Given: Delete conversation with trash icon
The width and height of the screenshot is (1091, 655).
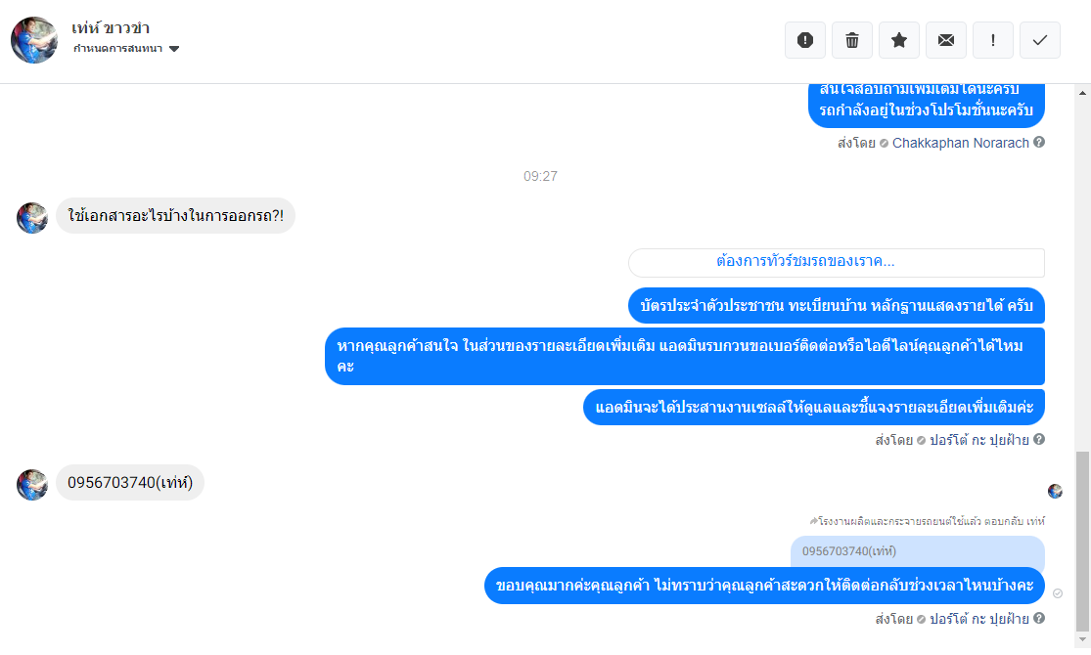Looking at the screenshot, I should click(x=851, y=40).
